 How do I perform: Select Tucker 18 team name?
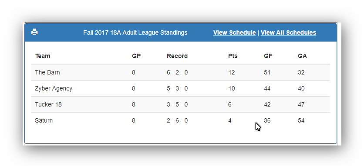click(48, 104)
